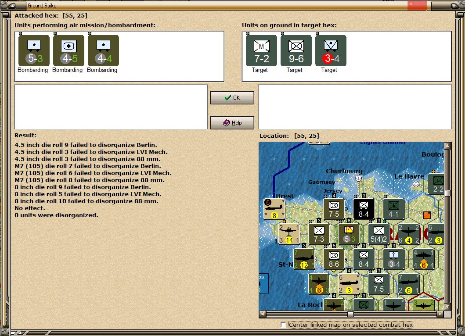Click inside the empty message list box
The width and height of the screenshot is (465, 336).
(x=111, y=107)
